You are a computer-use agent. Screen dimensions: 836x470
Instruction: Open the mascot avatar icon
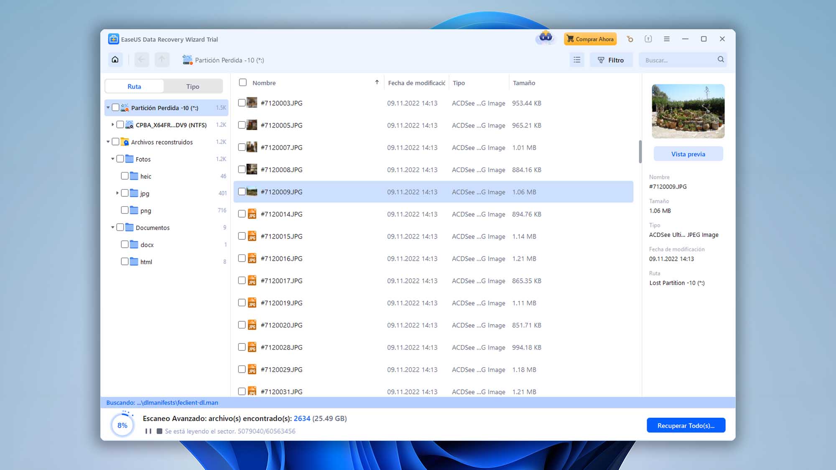click(545, 38)
